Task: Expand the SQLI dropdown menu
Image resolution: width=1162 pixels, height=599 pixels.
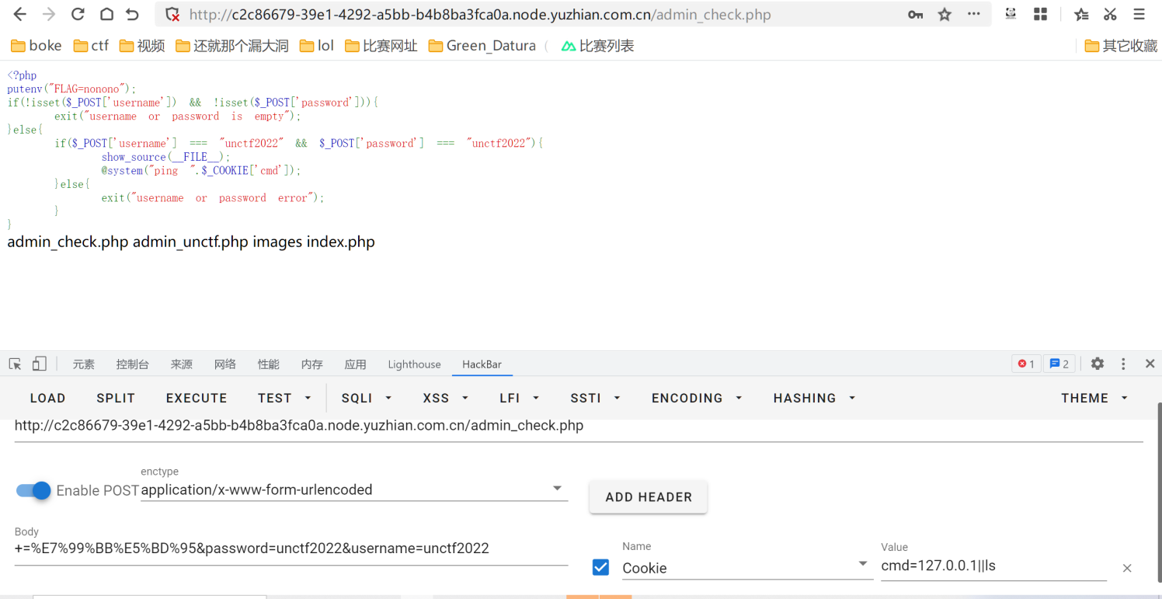Action: coord(367,398)
